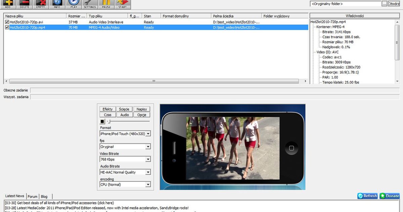Open the Format dropdown showing iPhone/iPod Touch

click(148, 133)
